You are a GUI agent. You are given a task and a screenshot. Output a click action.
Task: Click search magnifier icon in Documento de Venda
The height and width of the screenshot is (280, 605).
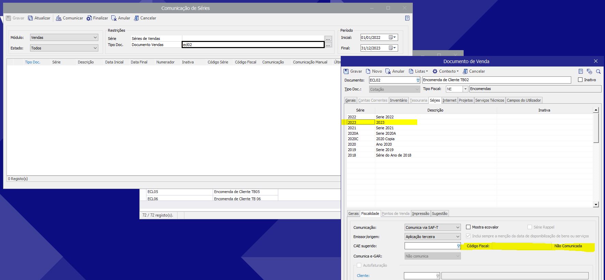[598, 71]
